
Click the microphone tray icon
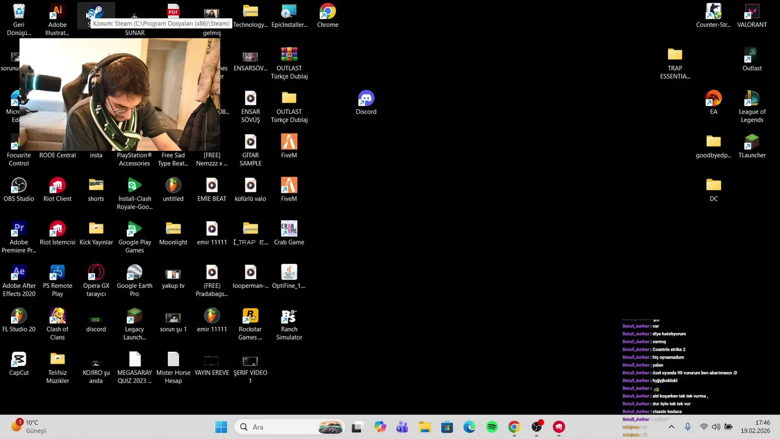point(687,427)
